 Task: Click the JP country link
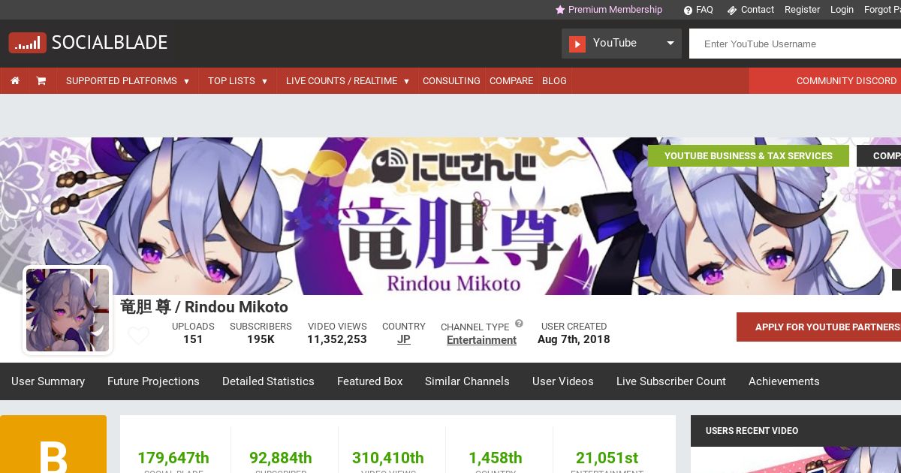404,339
